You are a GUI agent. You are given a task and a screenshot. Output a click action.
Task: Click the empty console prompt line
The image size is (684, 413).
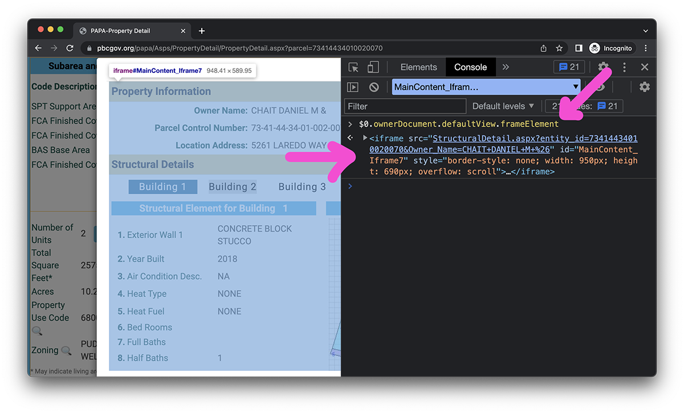point(499,186)
